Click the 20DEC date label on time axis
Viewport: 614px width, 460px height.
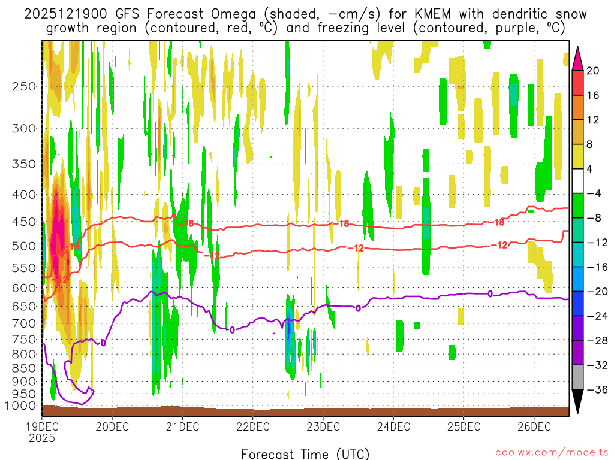112,426
